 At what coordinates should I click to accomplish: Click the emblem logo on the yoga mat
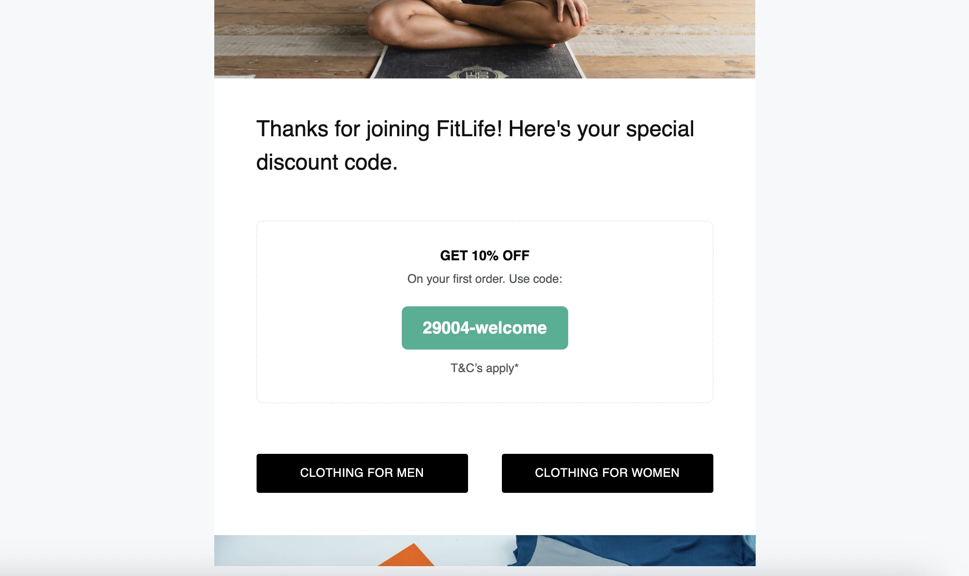pos(477,73)
